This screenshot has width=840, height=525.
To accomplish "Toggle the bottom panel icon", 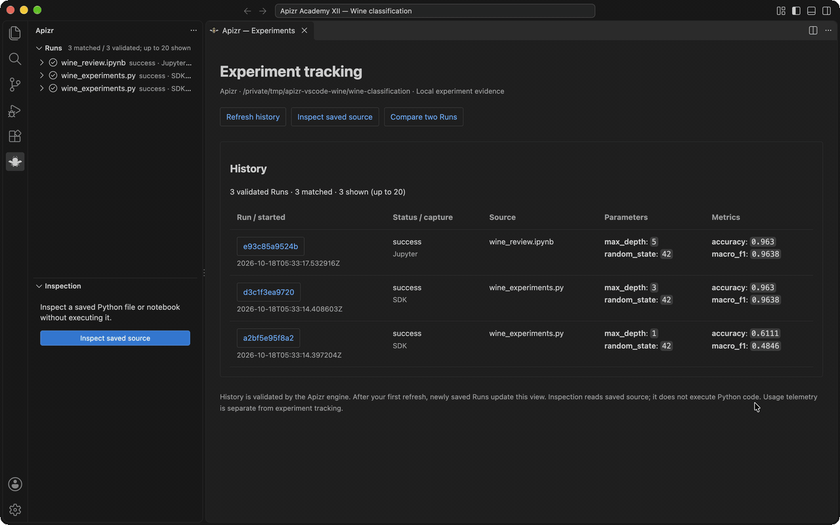I will pyautogui.click(x=811, y=11).
